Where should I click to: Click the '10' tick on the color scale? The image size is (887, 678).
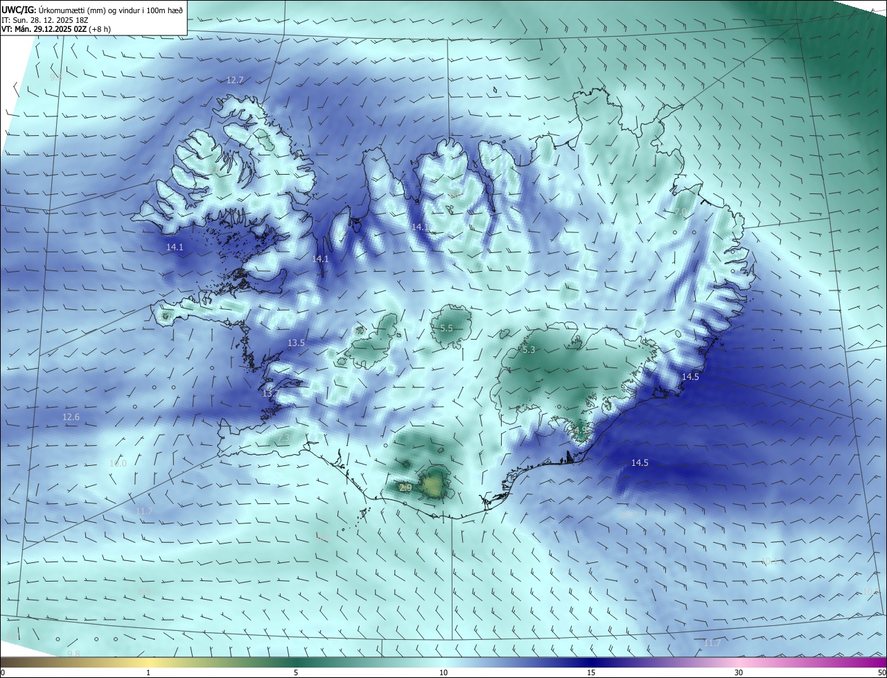tap(443, 673)
